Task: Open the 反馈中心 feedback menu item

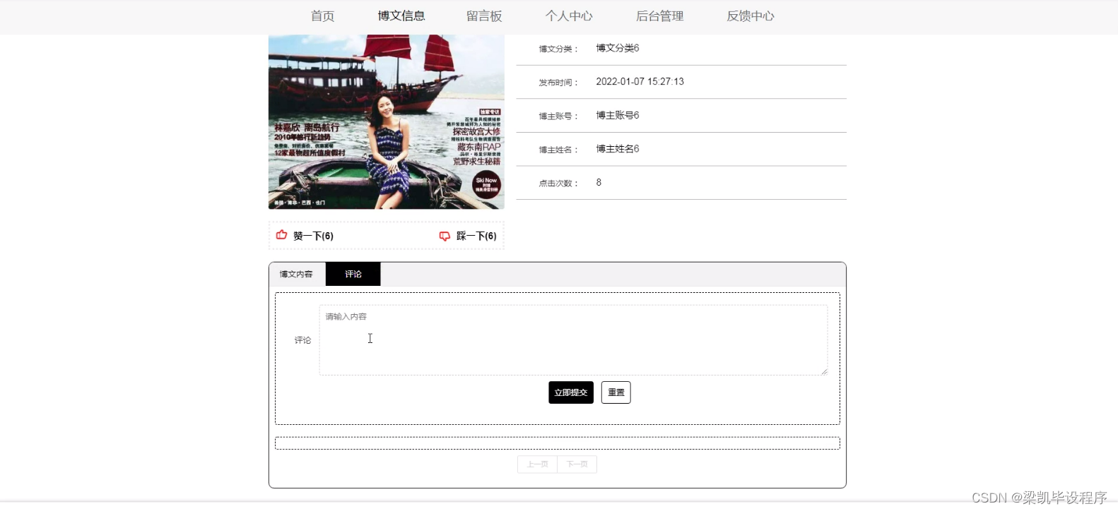Action: point(751,16)
